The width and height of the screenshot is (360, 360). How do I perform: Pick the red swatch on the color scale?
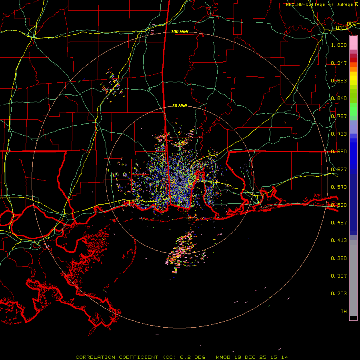[353, 60]
